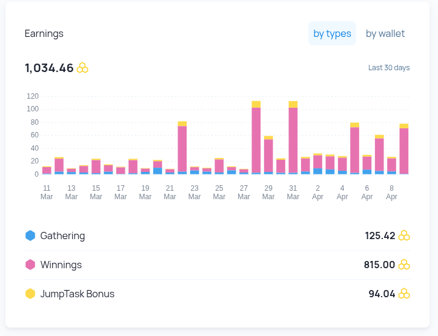Screen dimensions: 438x336
Task: Switch to the 'by wallet' tab
Action: (x=385, y=34)
